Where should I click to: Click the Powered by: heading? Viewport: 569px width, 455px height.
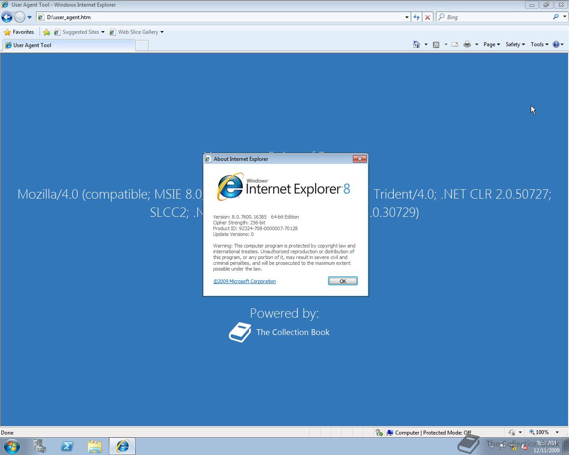coord(284,313)
